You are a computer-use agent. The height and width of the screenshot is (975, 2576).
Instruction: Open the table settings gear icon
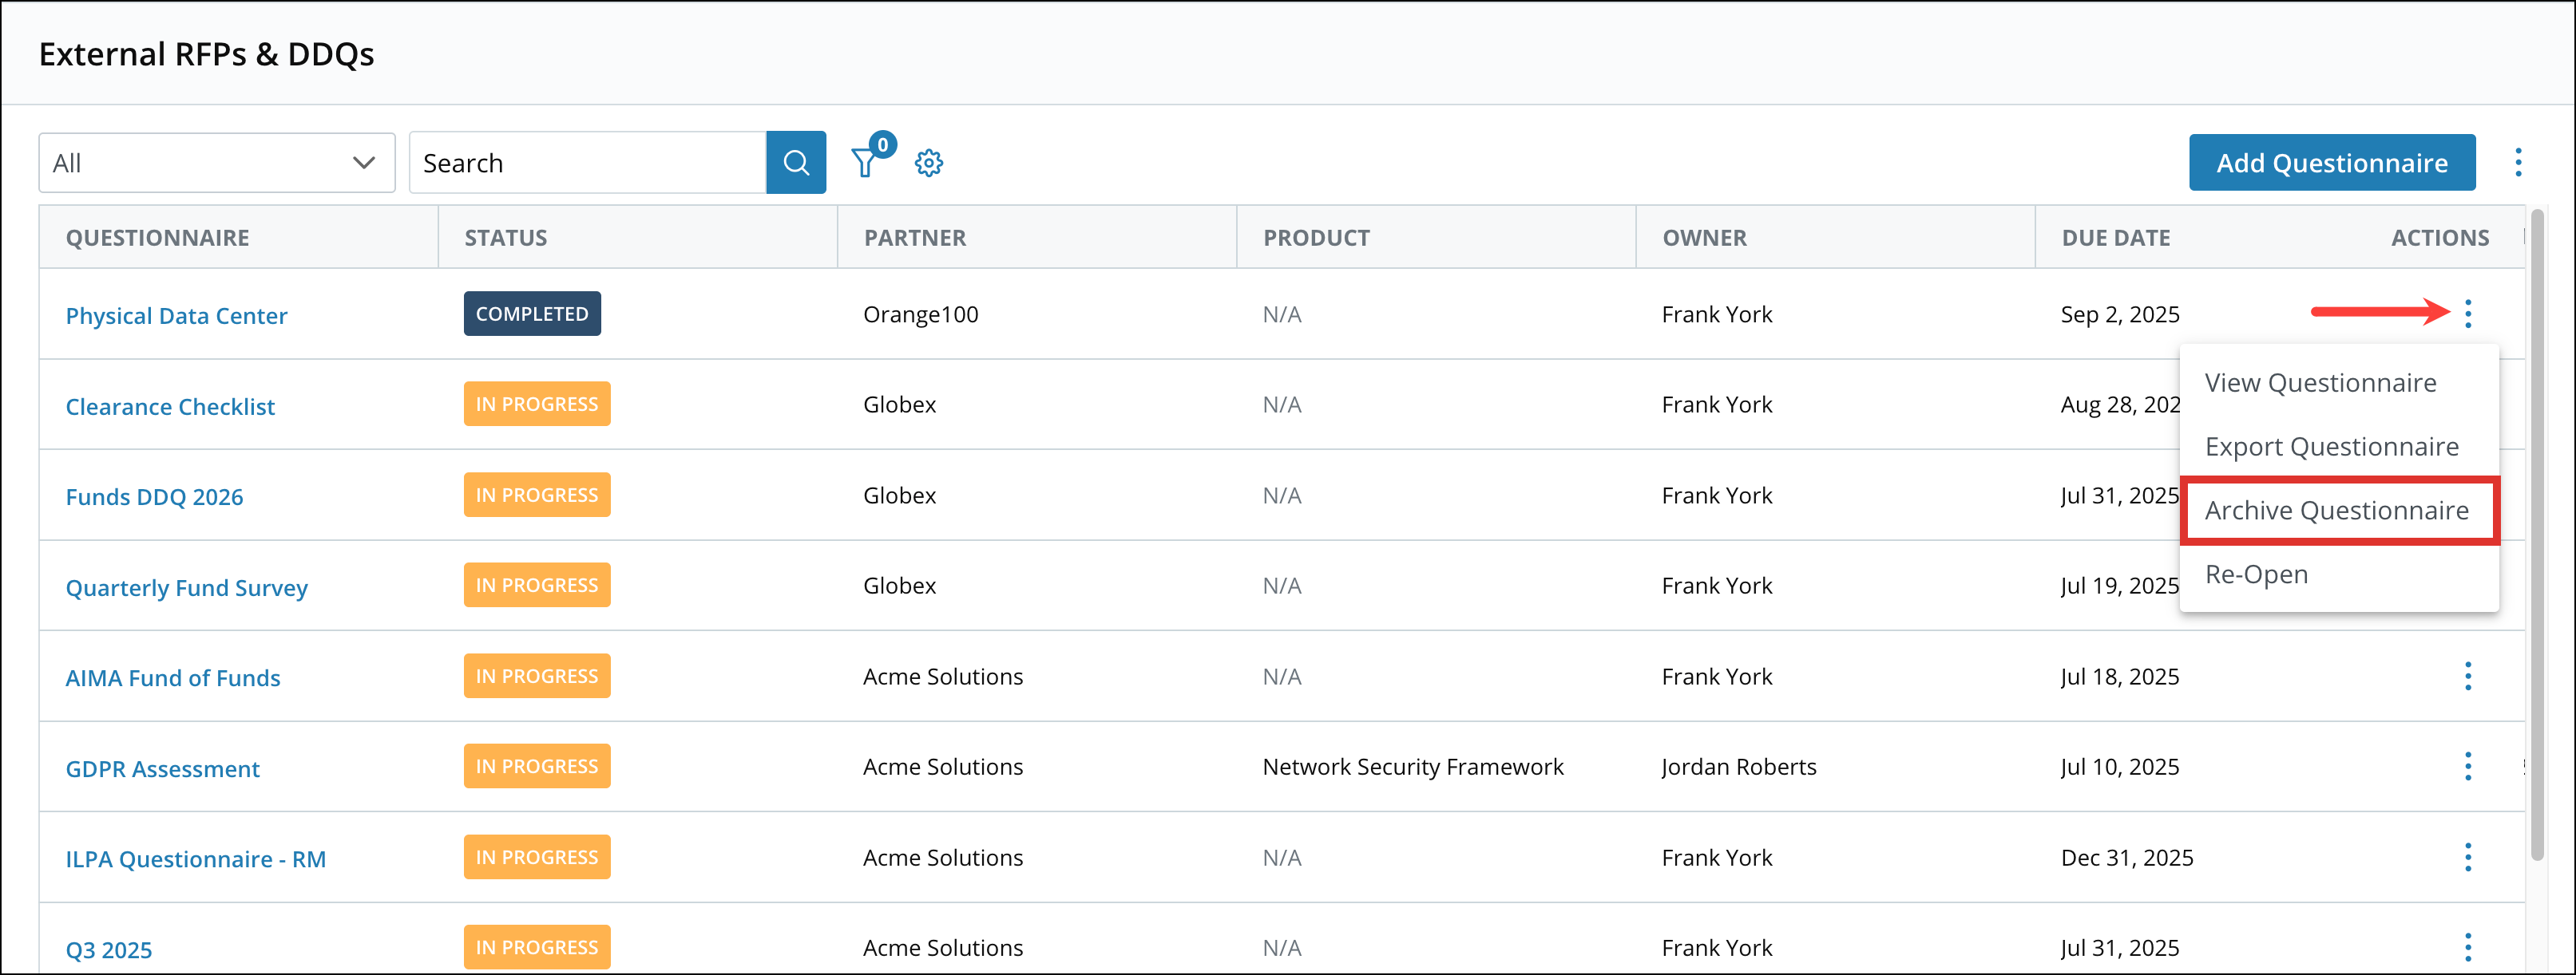click(929, 162)
